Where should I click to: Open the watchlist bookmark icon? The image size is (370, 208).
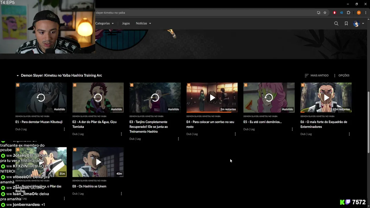click(x=346, y=23)
